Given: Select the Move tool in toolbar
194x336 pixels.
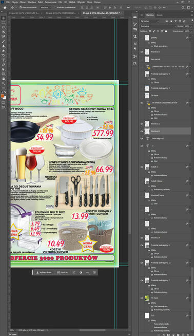Looking at the screenshot, I should [x=4, y=18].
